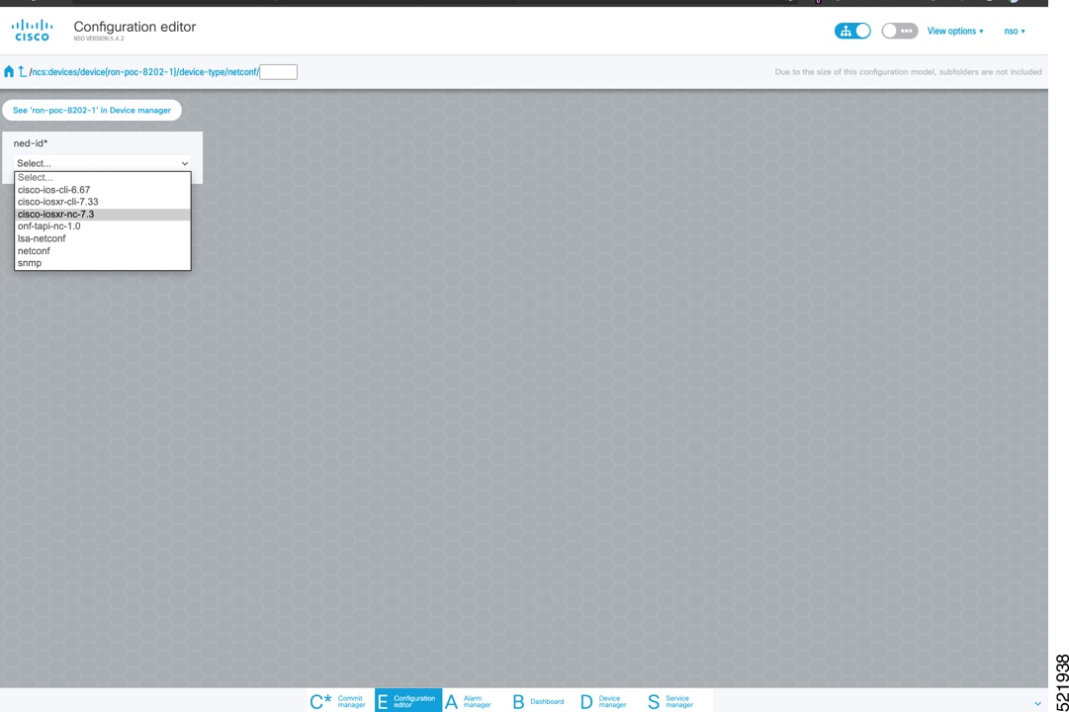Screen dimensions: 1069x712
Task: Navigate up one level with the up-arrow icon
Action: 23,71
